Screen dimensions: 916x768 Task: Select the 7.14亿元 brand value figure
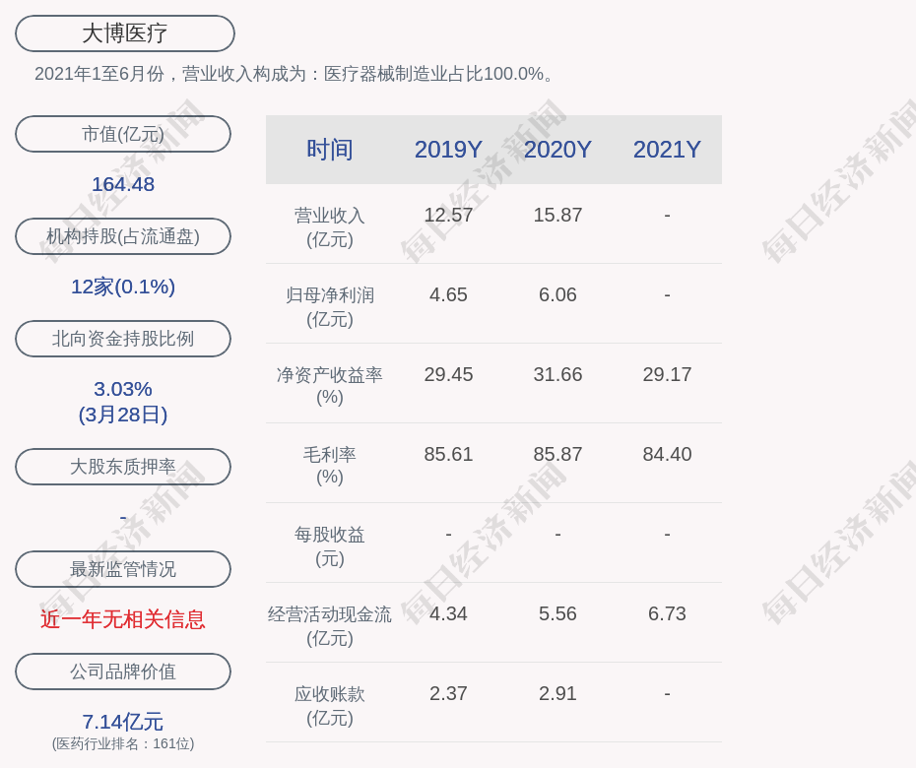(123, 722)
